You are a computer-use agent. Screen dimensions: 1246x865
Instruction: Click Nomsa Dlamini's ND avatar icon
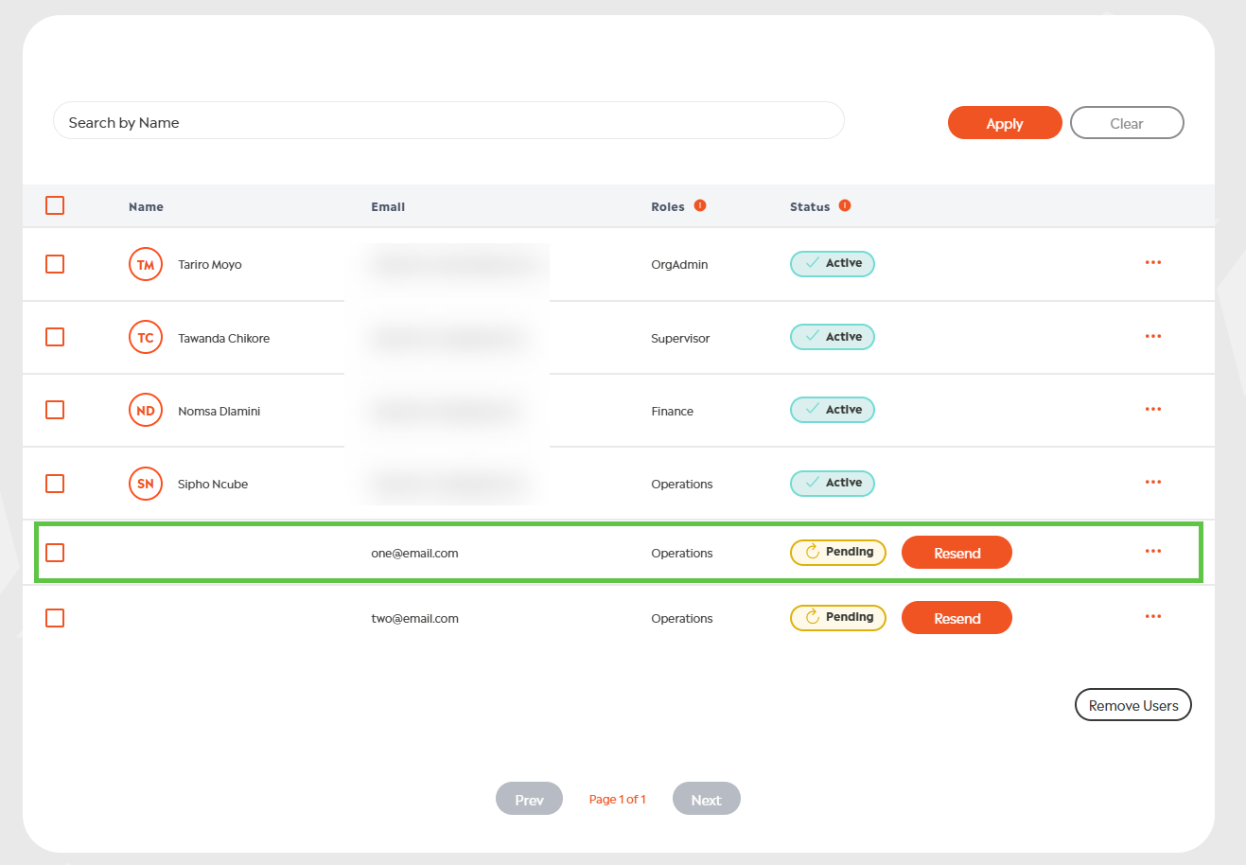(146, 411)
